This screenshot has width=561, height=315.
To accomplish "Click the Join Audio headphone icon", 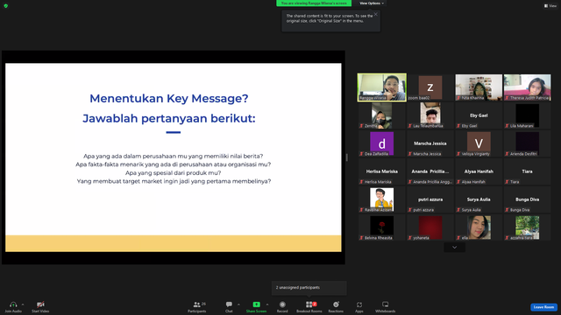I will click(13, 304).
